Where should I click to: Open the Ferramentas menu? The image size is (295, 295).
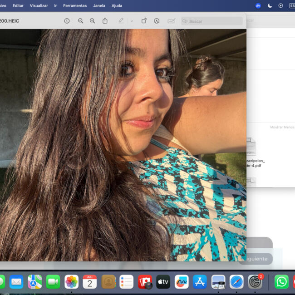tap(75, 6)
